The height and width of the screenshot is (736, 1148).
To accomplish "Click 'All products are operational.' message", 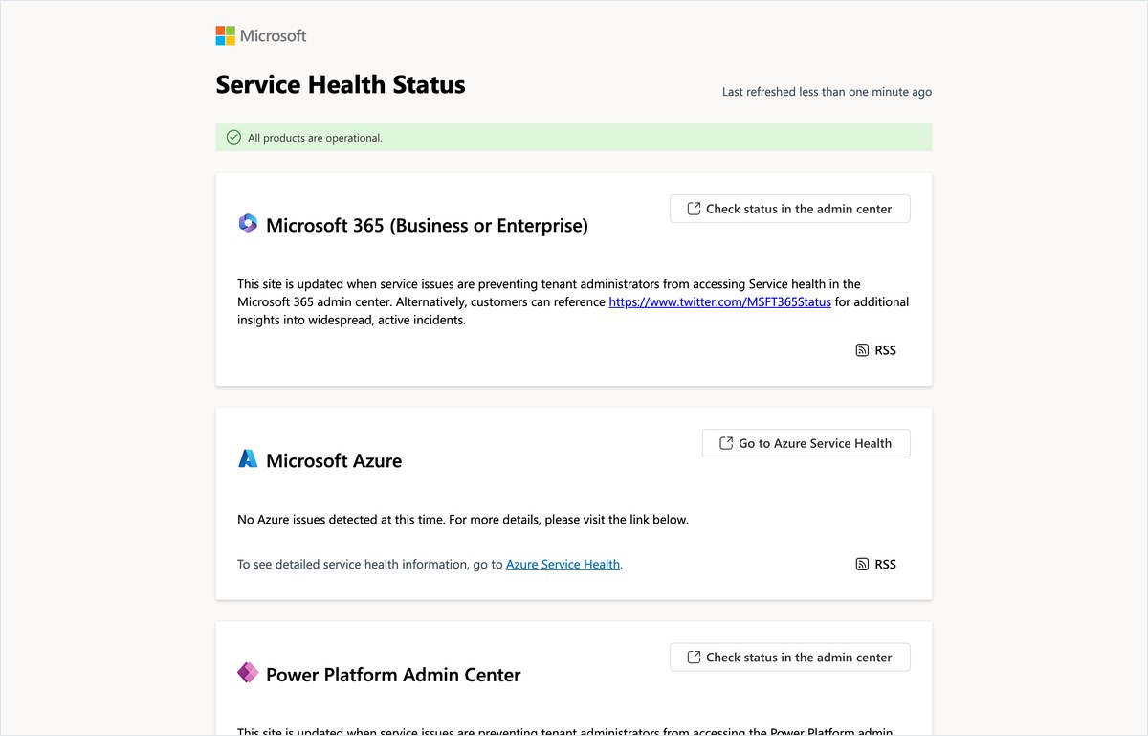I will [315, 138].
